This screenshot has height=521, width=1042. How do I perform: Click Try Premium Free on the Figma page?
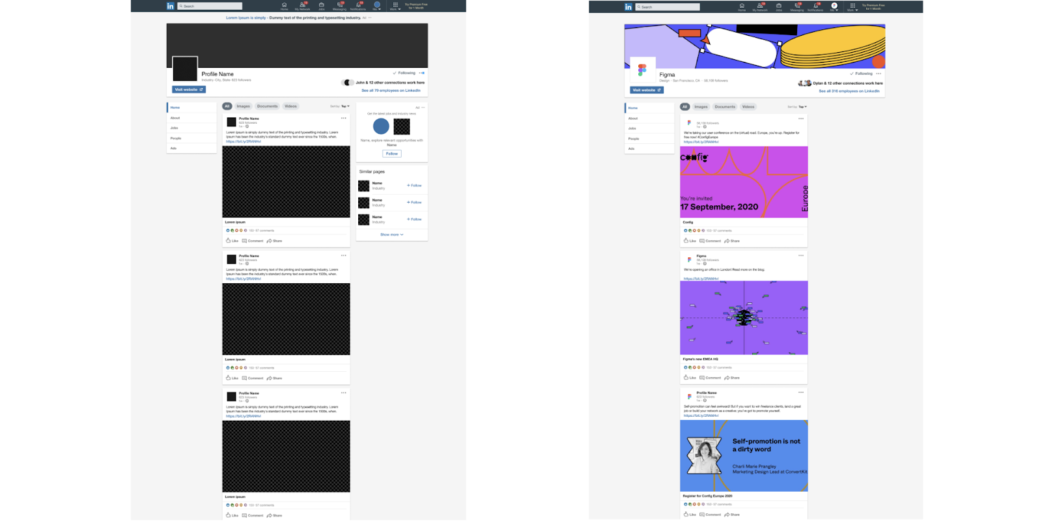[x=873, y=7]
